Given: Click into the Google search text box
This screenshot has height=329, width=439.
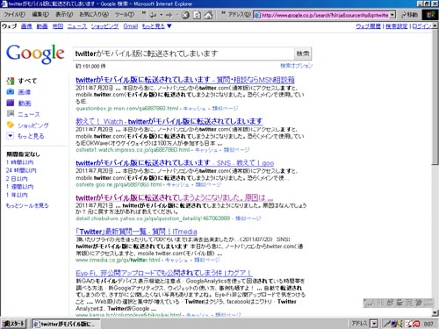Looking at the screenshot, I should coord(184,54).
